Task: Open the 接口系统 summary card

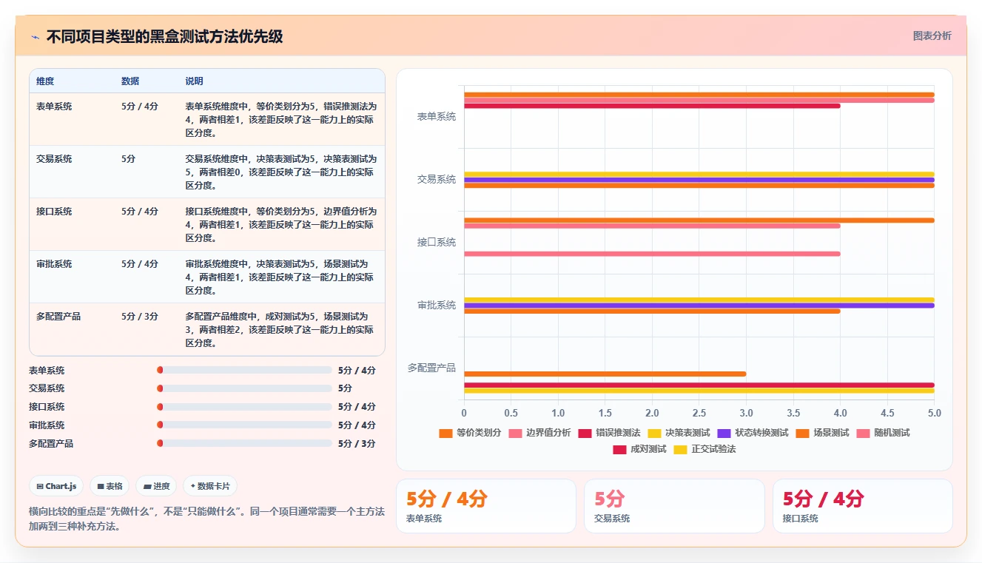Action: (x=863, y=506)
